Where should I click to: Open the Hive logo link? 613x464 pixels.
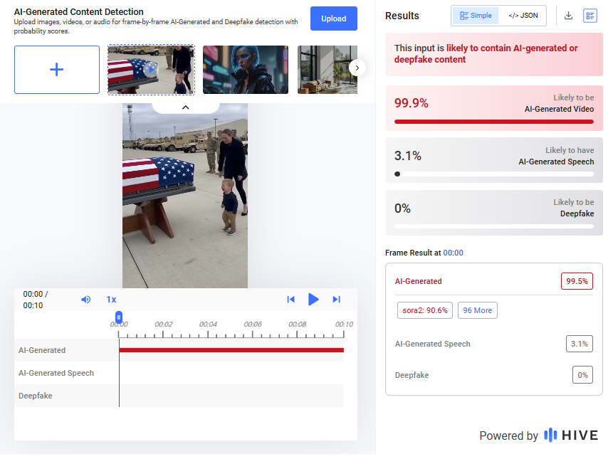(571, 436)
